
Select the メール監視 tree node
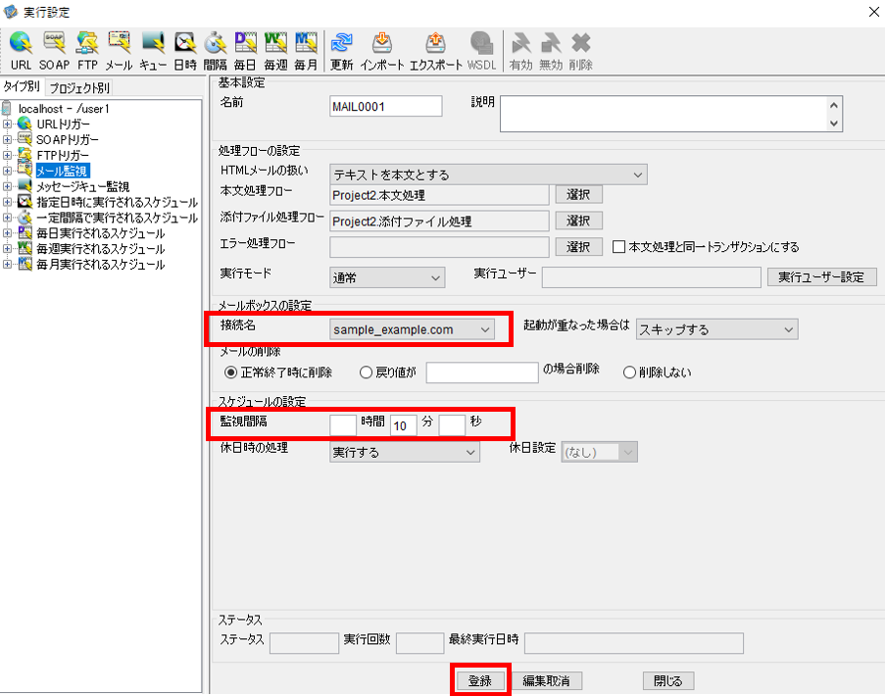62,171
